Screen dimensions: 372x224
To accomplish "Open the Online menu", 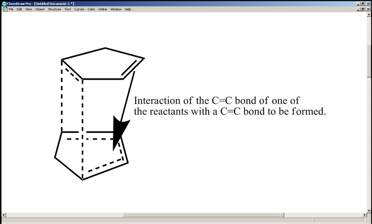I will 102,9.
